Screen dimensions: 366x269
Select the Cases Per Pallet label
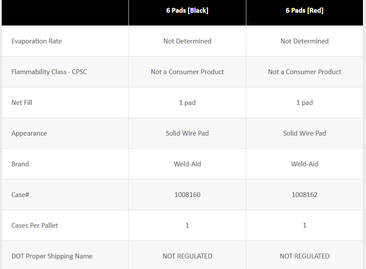tap(35, 226)
